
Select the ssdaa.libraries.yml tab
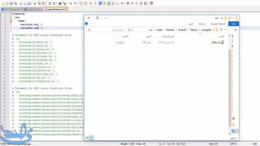click(x=56, y=9)
